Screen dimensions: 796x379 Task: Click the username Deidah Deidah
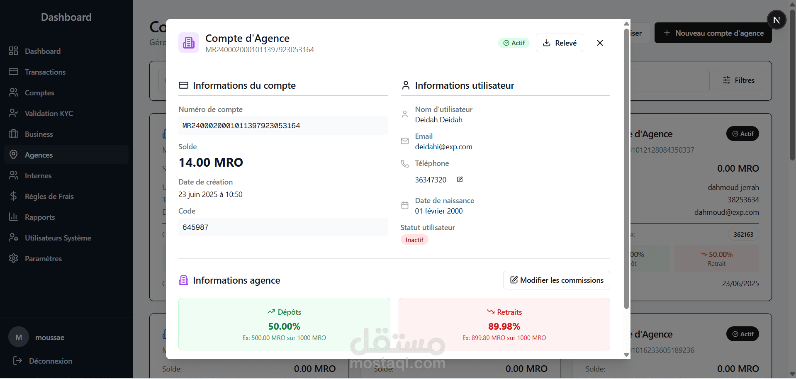pos(438,119)
